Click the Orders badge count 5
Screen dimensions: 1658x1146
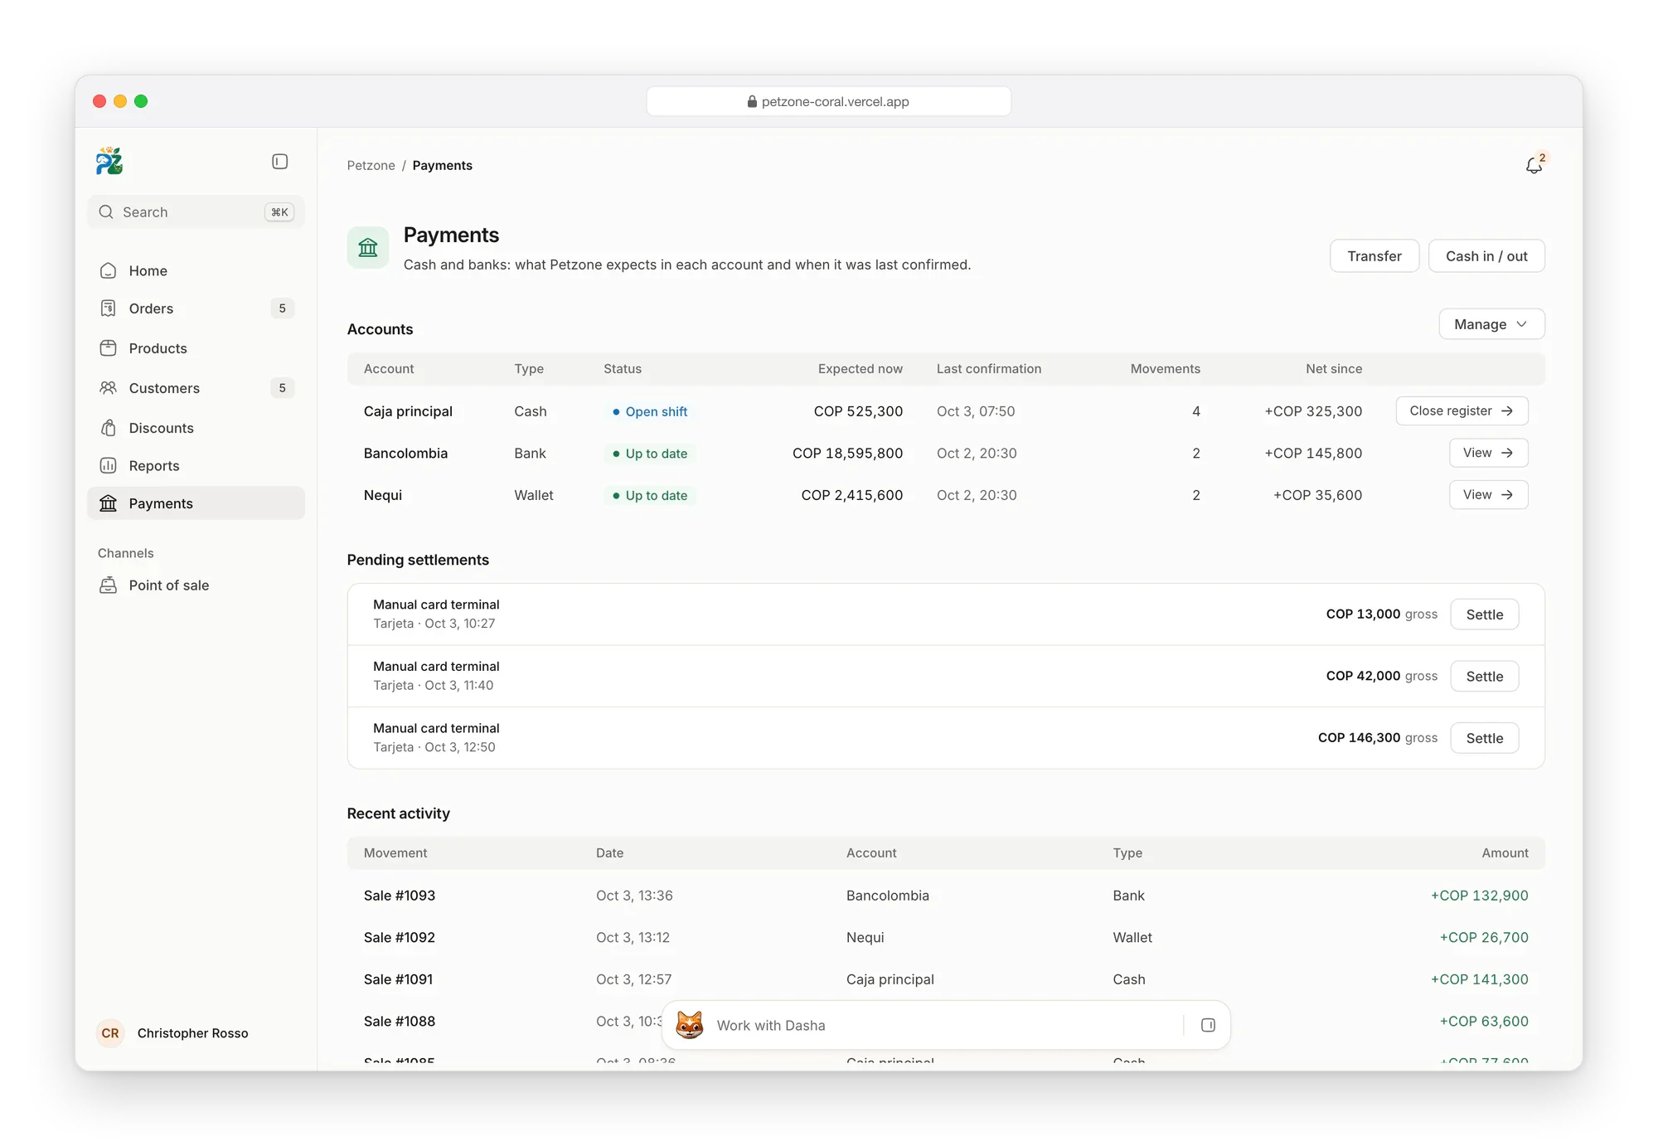tap(282, 308)
